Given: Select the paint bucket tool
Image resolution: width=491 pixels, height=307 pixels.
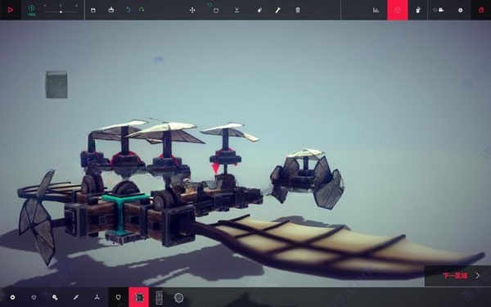Looking at the screenshot, I should point(259,10).
